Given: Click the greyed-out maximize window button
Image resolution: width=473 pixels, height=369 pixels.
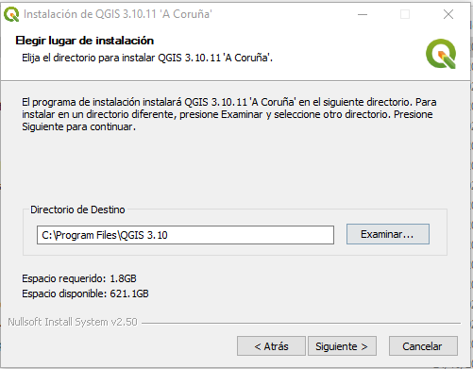Looking at the screenshot, I should 405,14.
